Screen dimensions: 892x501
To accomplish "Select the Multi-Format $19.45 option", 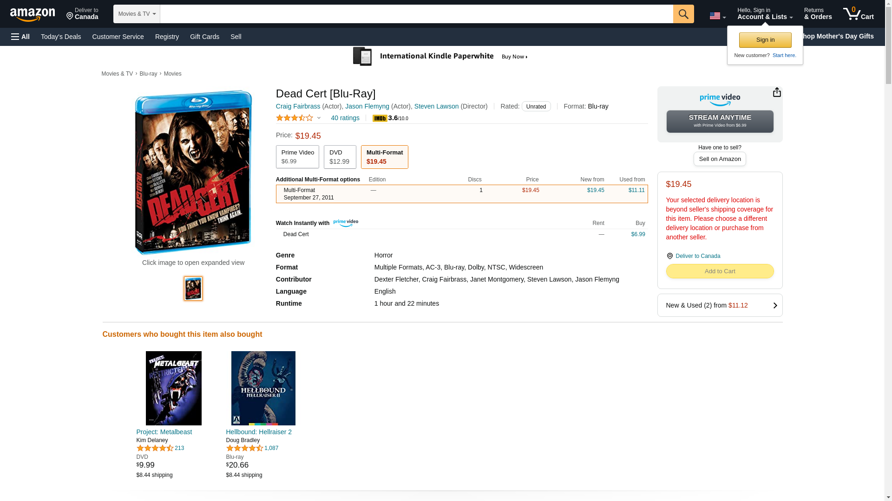I will (x=384, y=157).
